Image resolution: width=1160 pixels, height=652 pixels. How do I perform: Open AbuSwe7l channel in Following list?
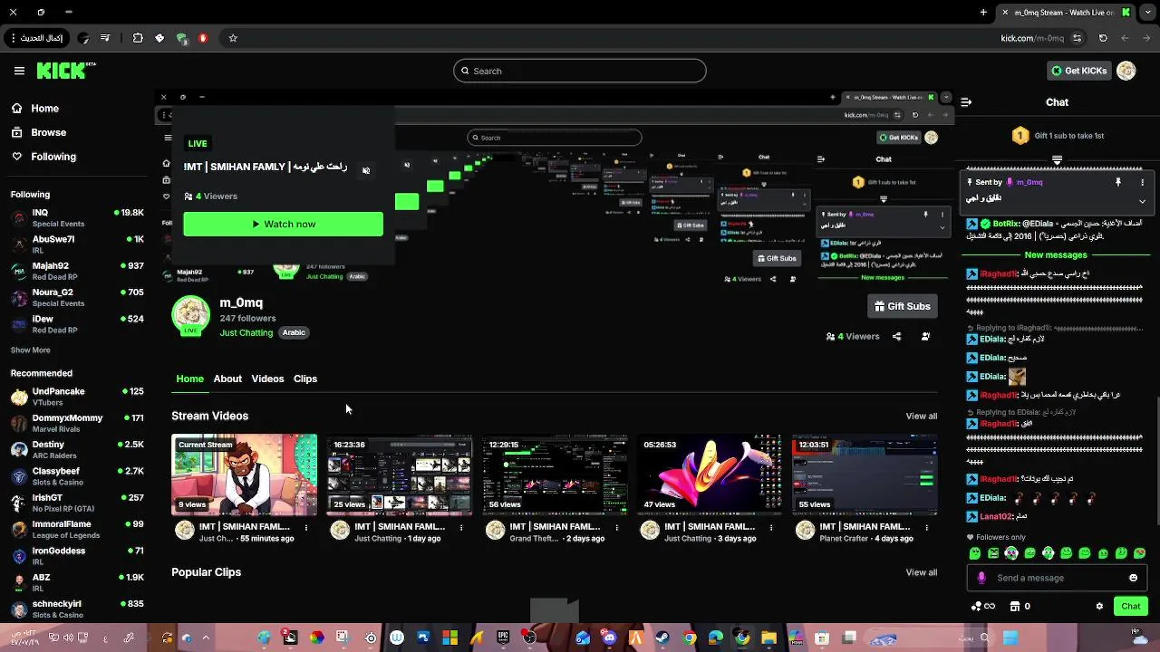(x=77, y=244)
